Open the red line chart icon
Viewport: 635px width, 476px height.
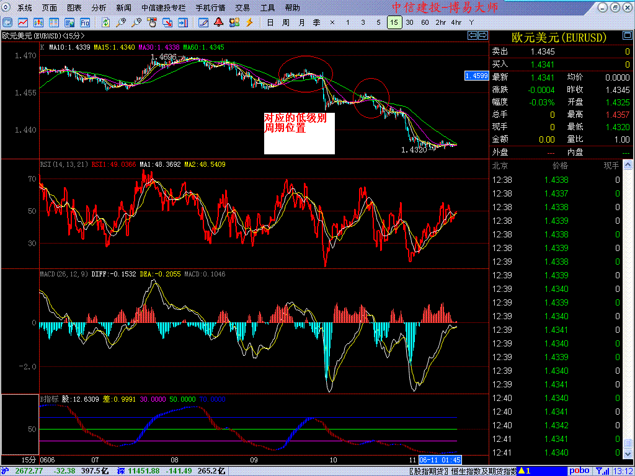pos(23,22)
